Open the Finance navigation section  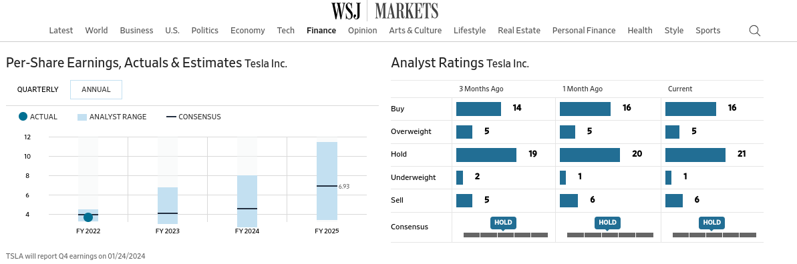(x=321, y=31)
